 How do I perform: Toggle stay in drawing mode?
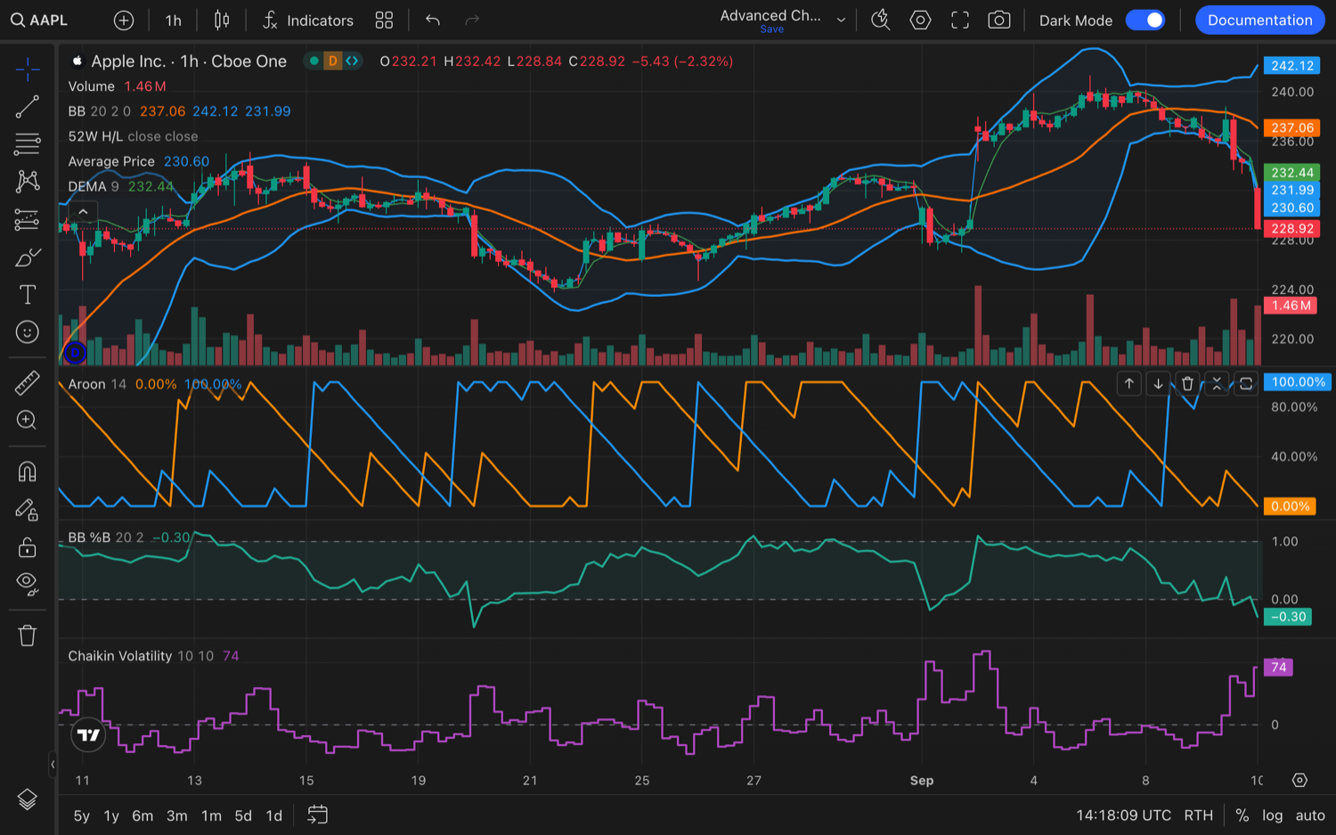[x=28, y=510]
